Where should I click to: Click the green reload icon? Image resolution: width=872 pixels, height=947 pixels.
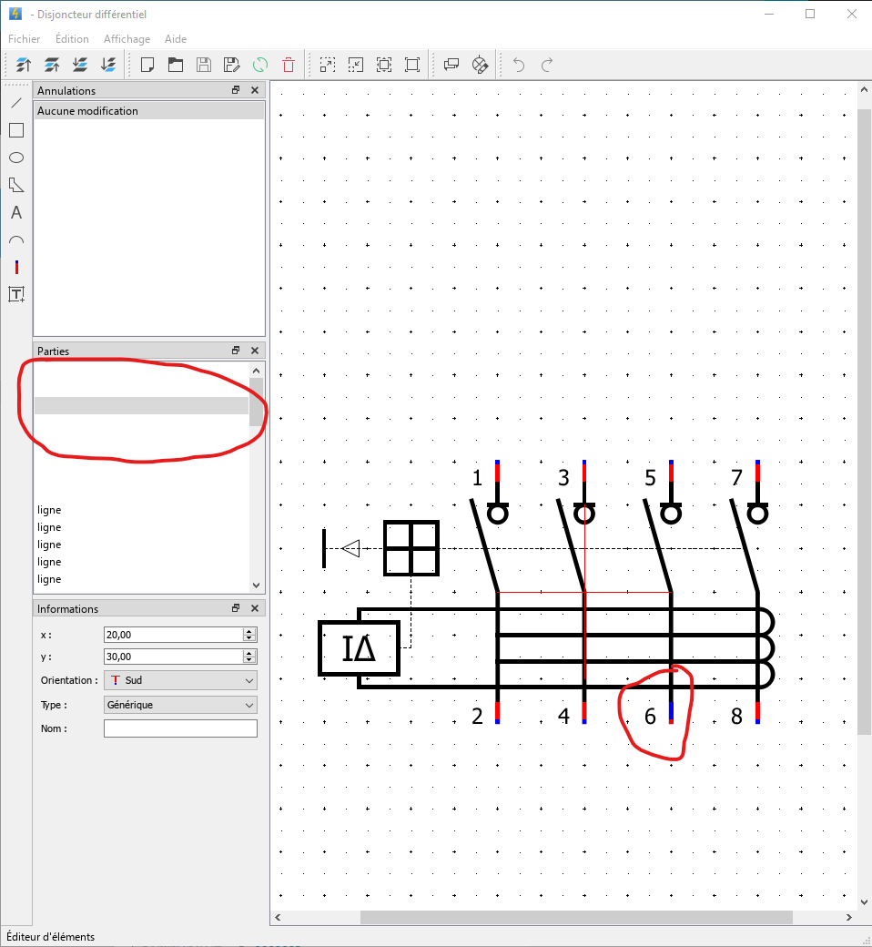coord(260,65)
